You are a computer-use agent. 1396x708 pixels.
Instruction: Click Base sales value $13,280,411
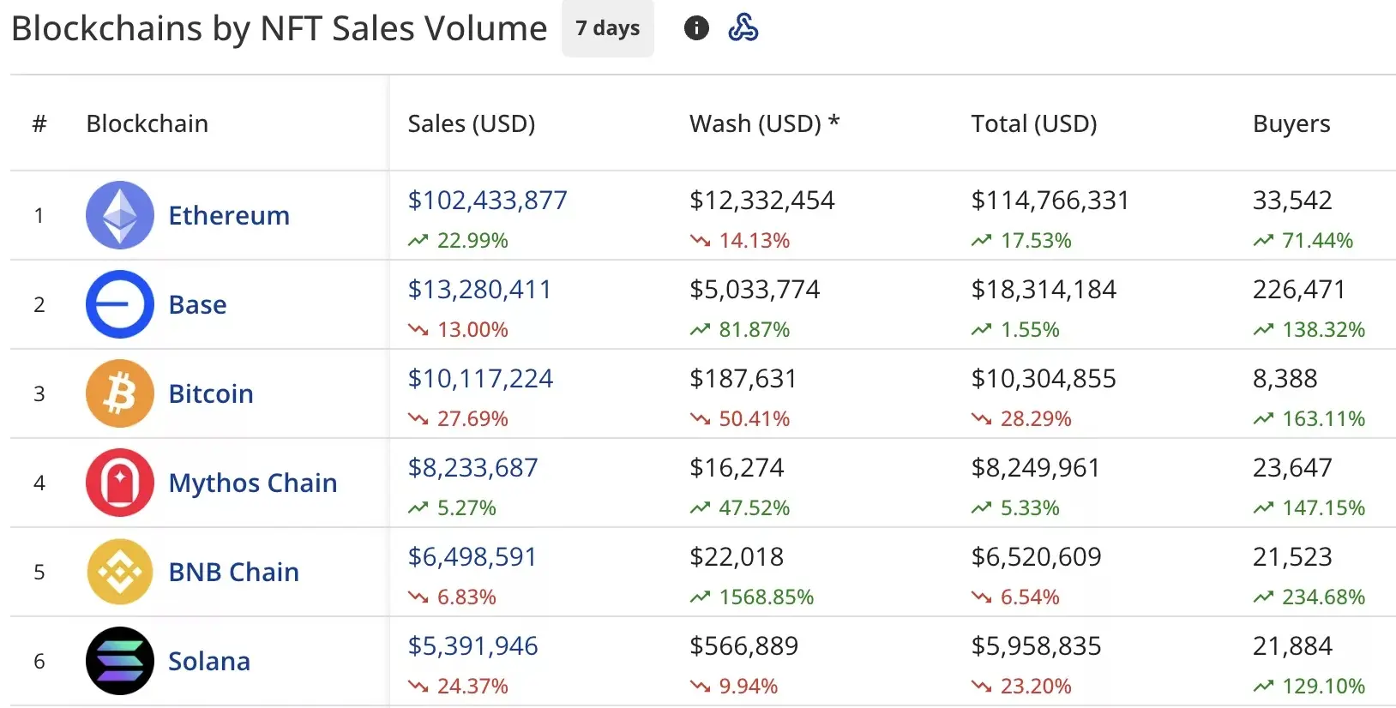tap(479, 289)
